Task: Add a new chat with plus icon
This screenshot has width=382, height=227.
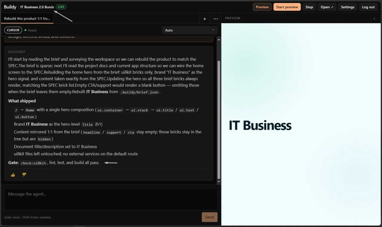Action: point(205,19)
